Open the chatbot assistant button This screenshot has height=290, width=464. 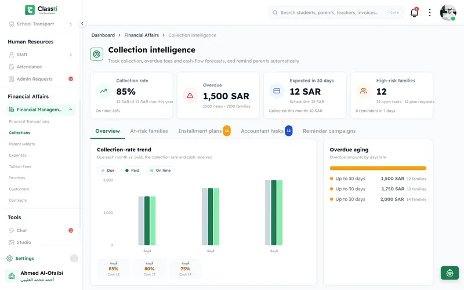tap(449, 273)
